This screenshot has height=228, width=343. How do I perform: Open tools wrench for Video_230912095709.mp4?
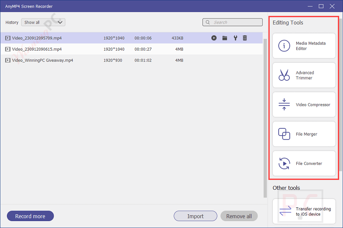tap(235, 38)
